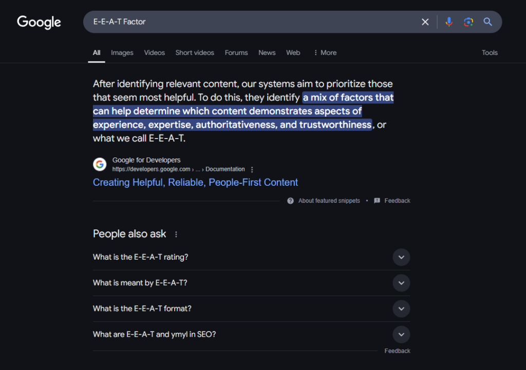Click question text 'What is the E-E-A-T format?'

[142, 308]
